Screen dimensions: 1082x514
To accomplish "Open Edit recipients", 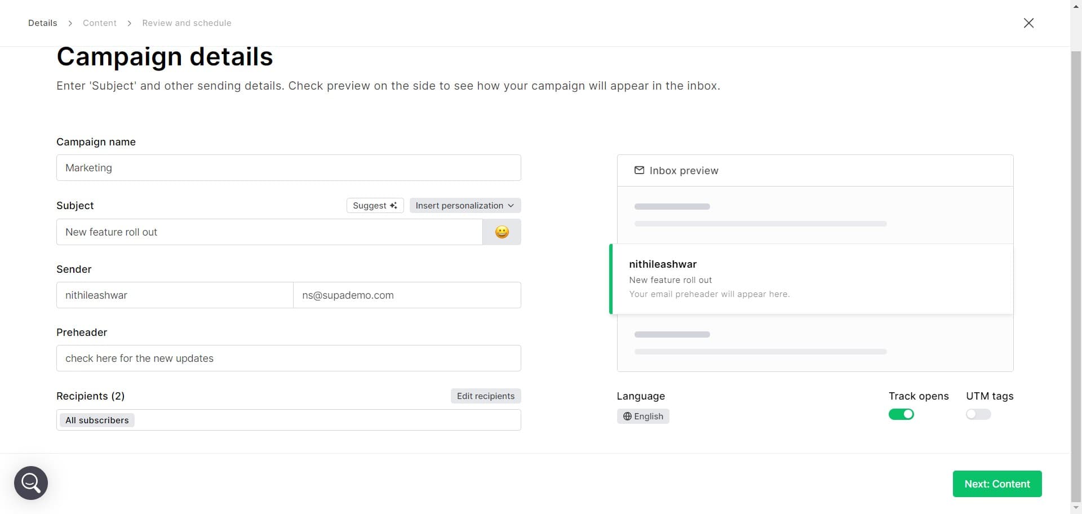I will coord(485,396).
